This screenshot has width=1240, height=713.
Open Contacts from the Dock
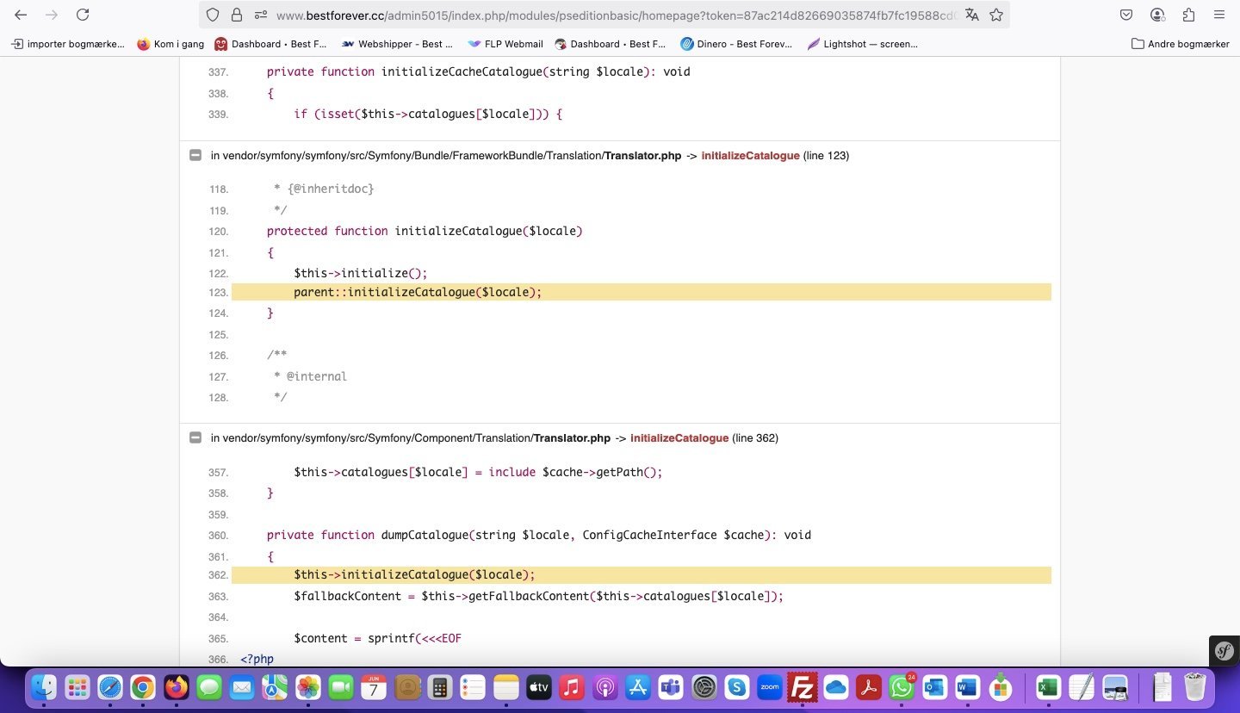[406, 687]
